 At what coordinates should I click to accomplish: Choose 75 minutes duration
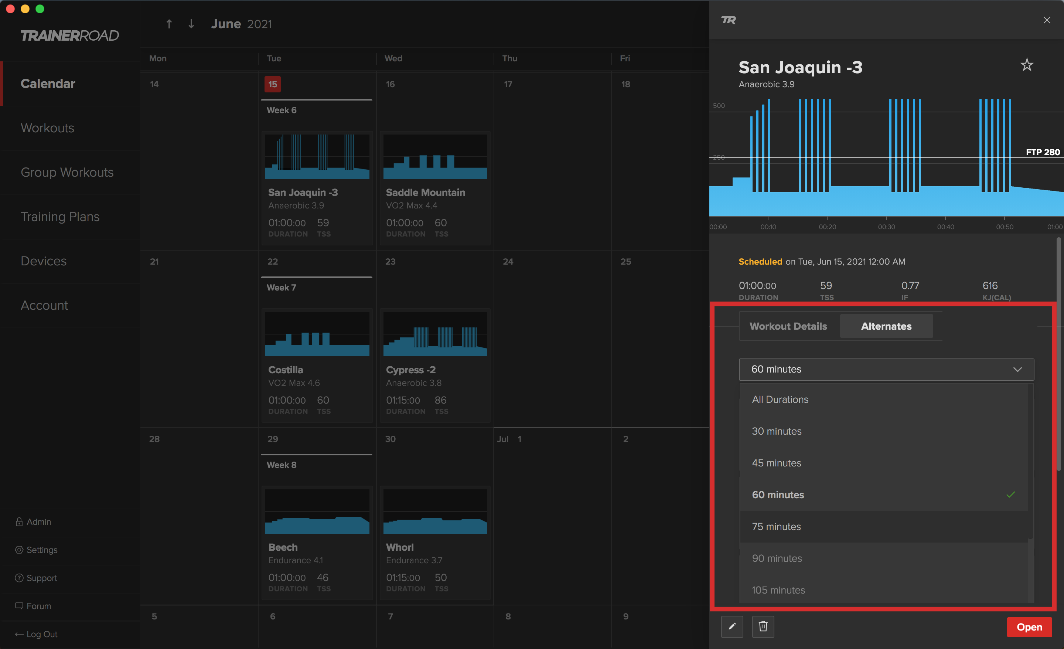click(x=884, y=526)
